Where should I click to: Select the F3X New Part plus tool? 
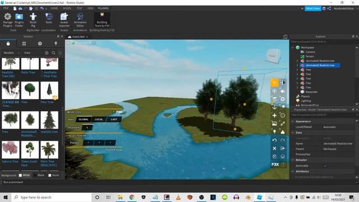274,116
